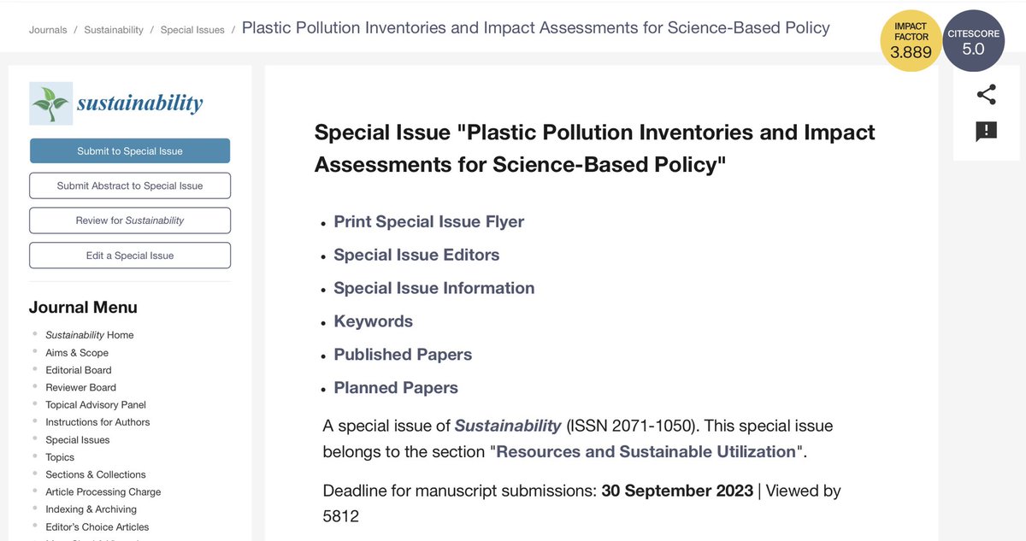Viewport: 1026px width, 541px height.
Task: Open the CiteScore 5.0 badge
Action: (973, 41)
